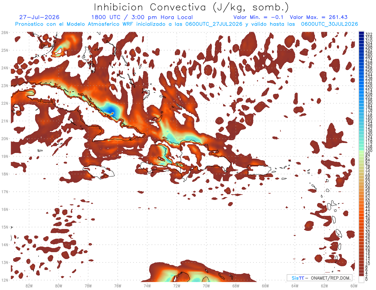The image size is (376, 290).
Task: Click the latitude label '15N'
Action: [5, 227]
